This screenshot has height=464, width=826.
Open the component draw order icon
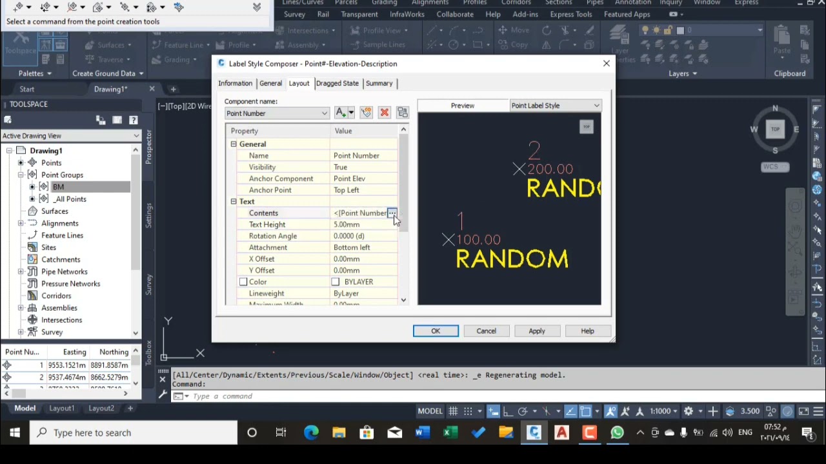click(403, 113)
